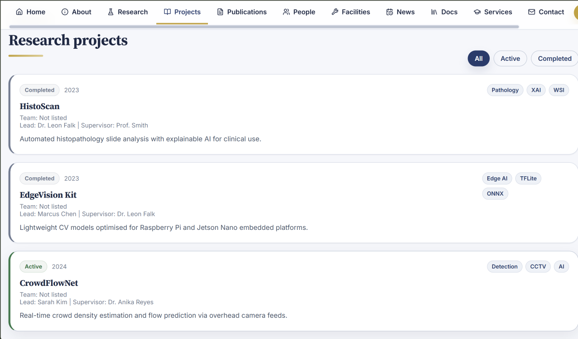Click the horizontal scrollbar under the nav
The height and width of the screenshot is (339, 578).
(x=264, y=27)
